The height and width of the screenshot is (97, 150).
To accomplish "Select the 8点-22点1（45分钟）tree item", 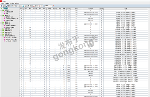I will 11,37.
